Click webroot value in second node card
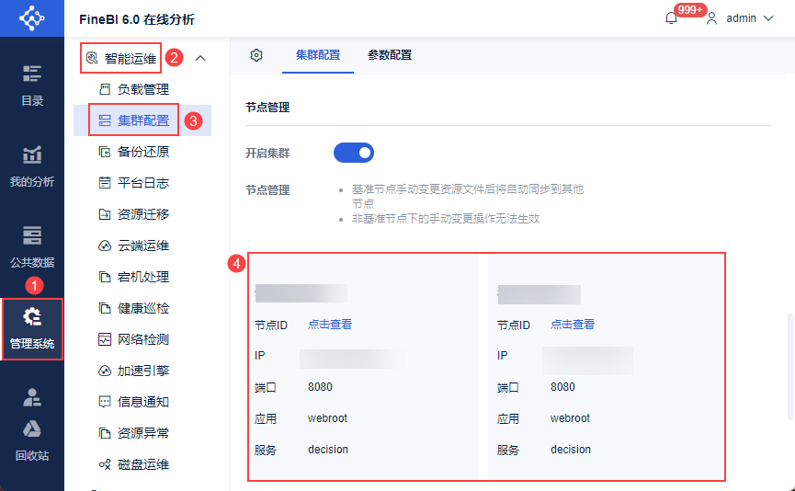Screen dimensions: 795x491 click(x=571, y=418)
